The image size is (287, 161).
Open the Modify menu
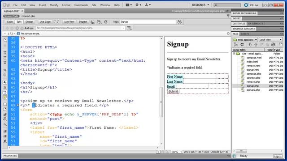point(54,5)
